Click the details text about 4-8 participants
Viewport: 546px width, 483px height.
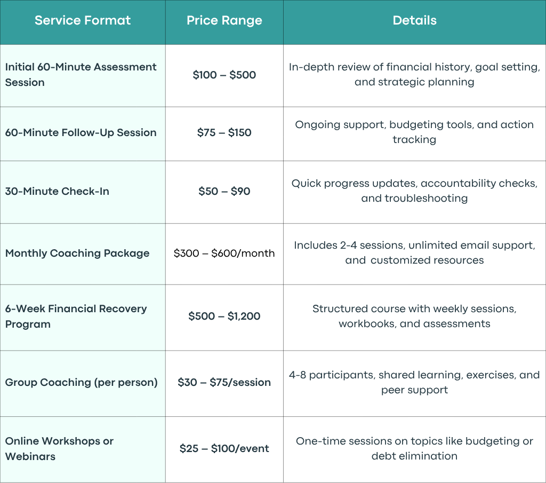tap(414, 382)
